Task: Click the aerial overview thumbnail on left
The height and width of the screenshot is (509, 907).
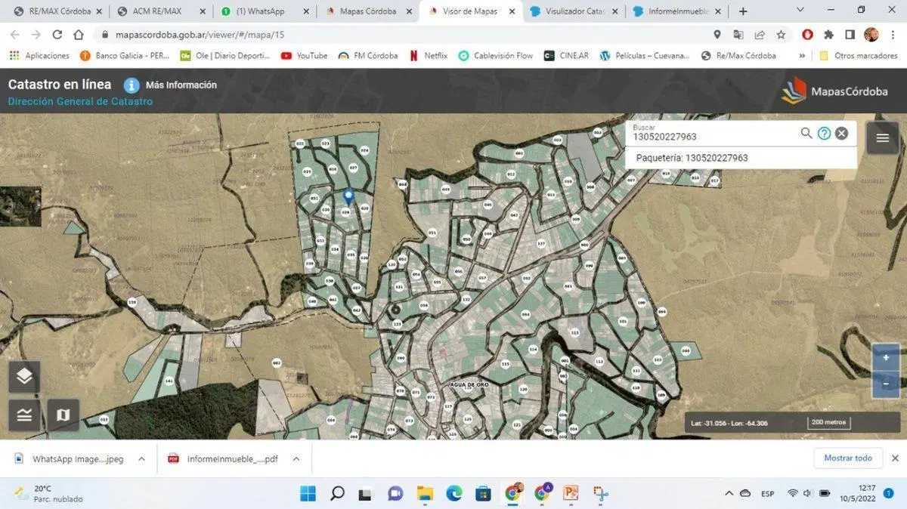Action: point(20,205)
